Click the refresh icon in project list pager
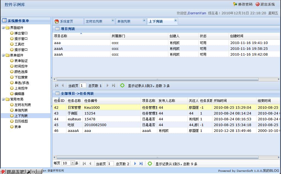The height and width of the screenshot is (174, 281). pos(122,86)
